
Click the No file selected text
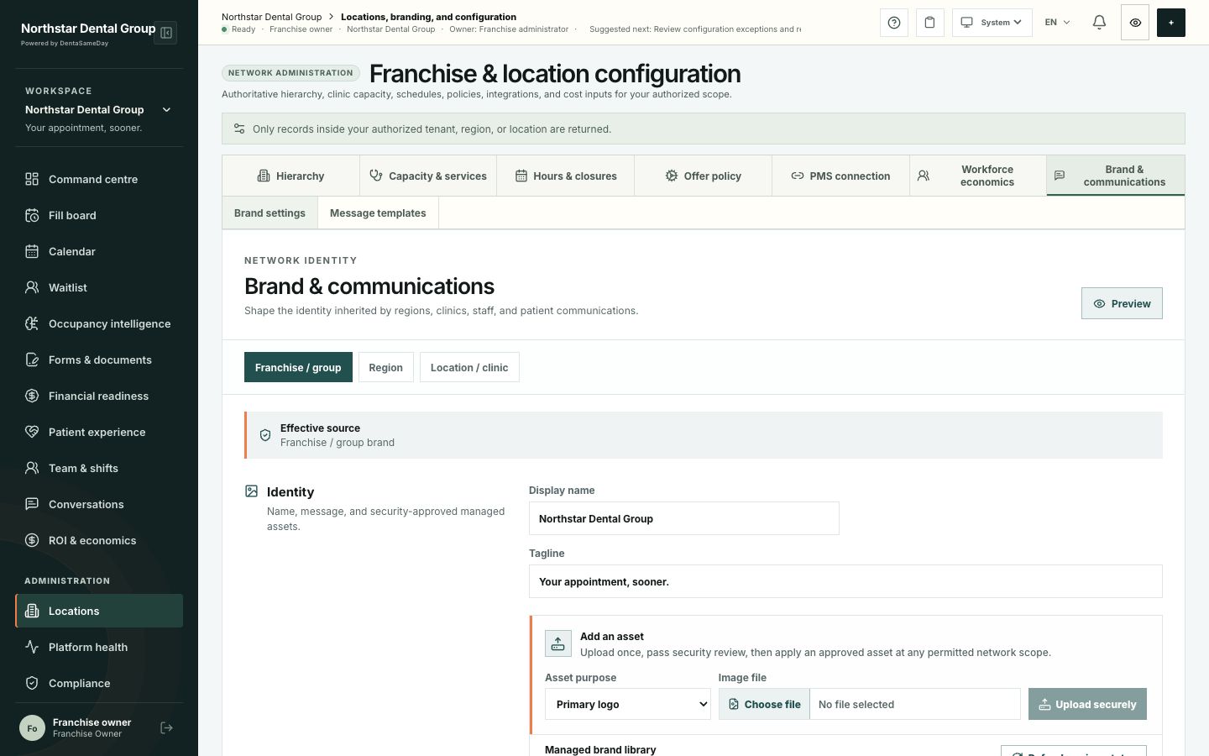(856, 705)
